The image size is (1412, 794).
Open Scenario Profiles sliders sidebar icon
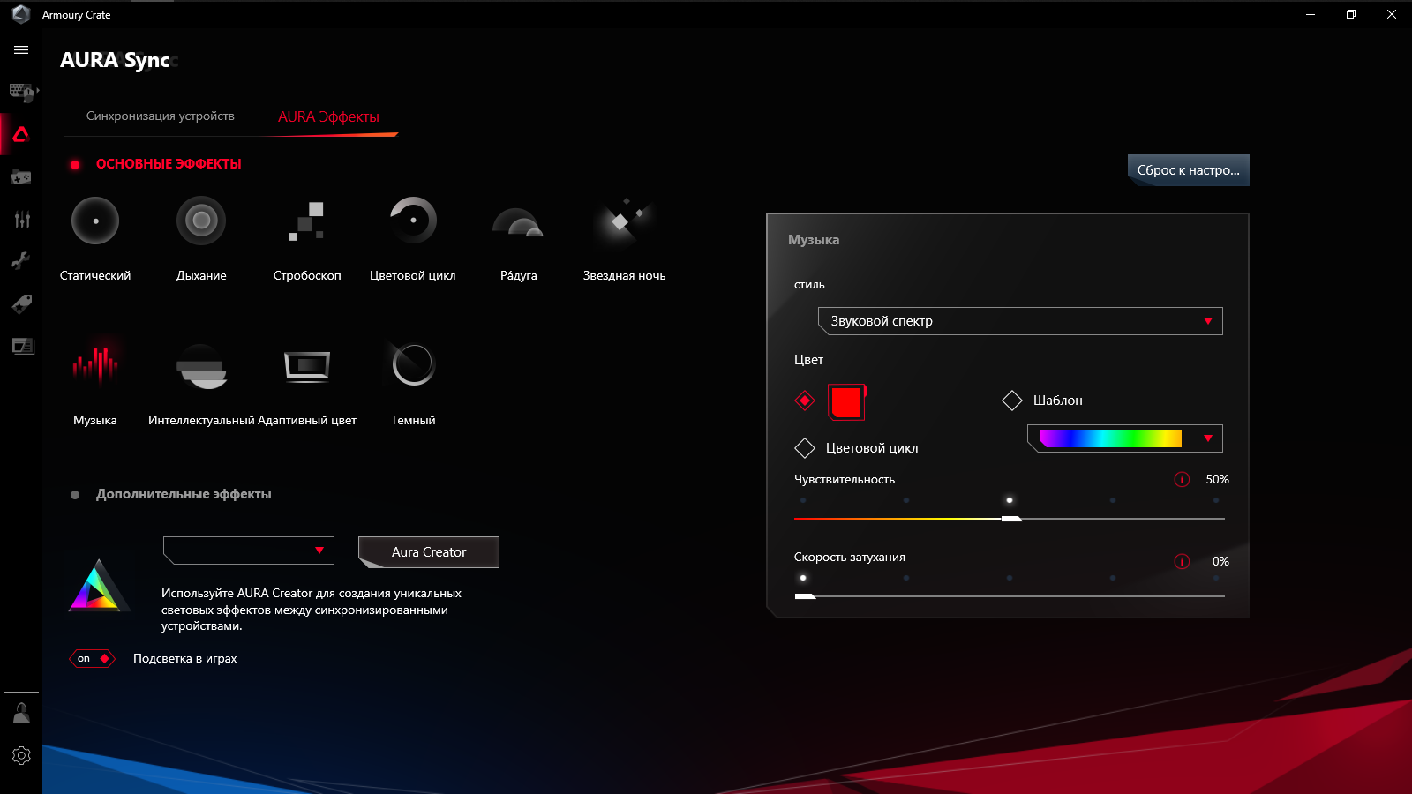21,220
